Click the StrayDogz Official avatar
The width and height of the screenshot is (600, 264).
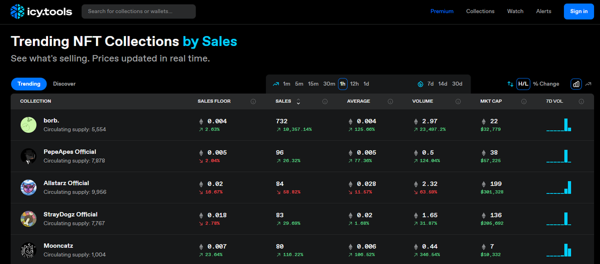coord(28,218)
